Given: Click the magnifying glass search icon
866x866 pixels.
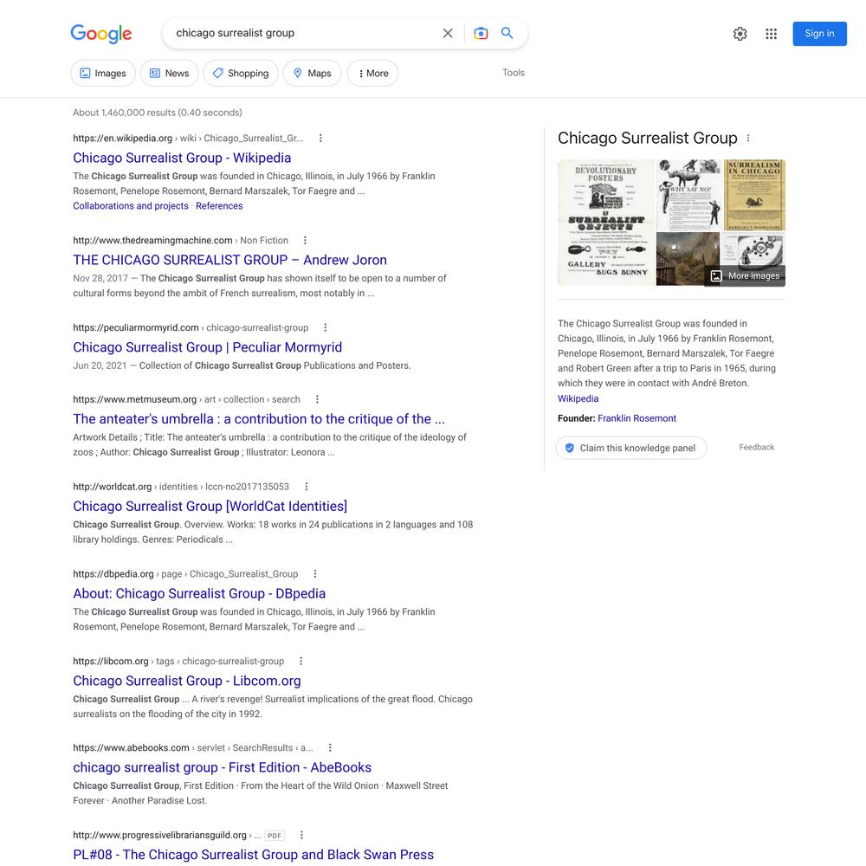Looking at the screenshot, I should [507, 33].
